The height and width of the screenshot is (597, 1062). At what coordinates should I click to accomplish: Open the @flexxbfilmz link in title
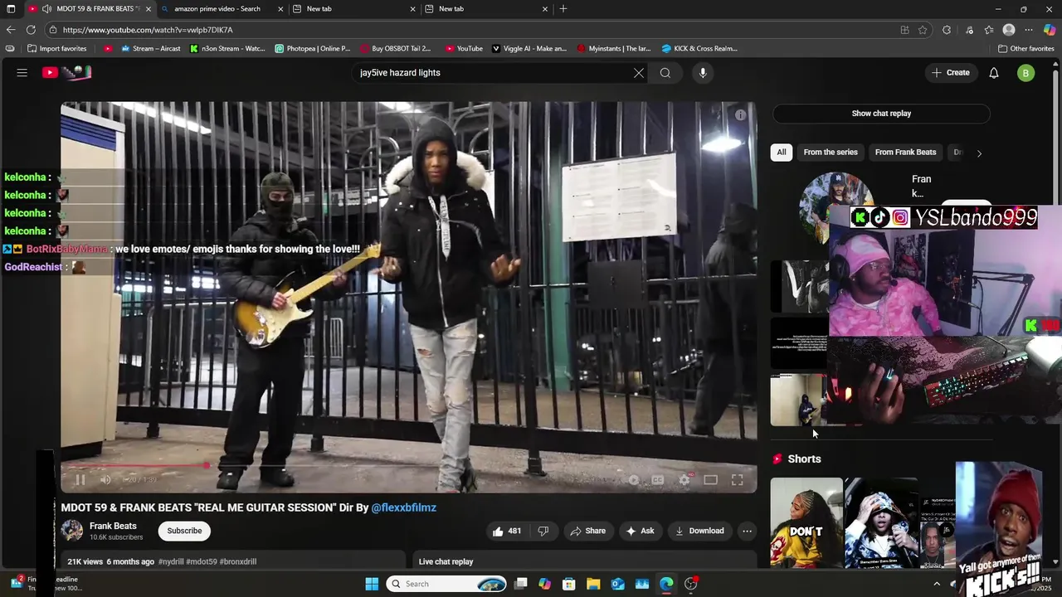(x=403, y=507)
